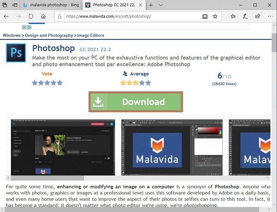This screenshot has width=277, height=212.
Task: Click the '(28420 Votes)' text
Action: [225, 84]
